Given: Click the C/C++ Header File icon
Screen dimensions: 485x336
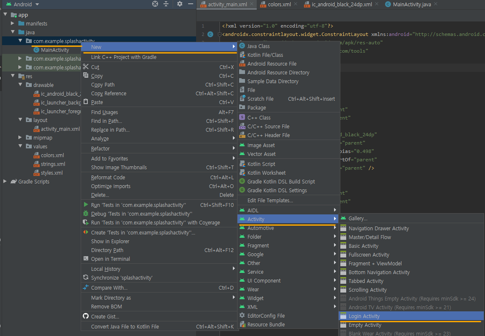Looking at the screenshot, I should [x=242, y=135].
